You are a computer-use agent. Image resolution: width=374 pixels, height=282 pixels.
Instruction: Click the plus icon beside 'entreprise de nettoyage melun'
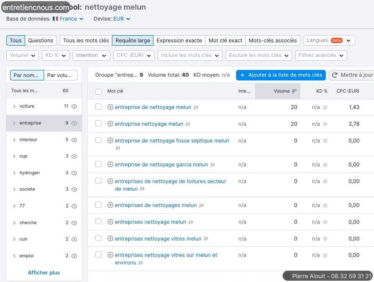coord(110,107)
